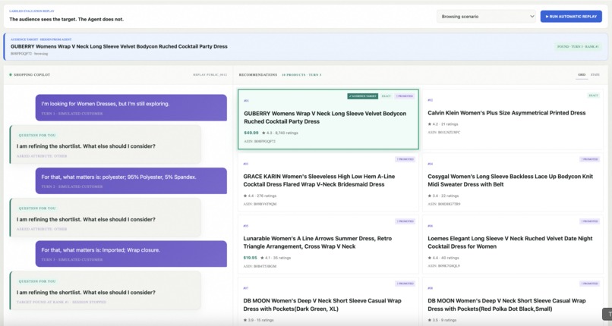Select the message "Imported; Wrap closure"
Image resolution: width=612 pixels, height=326 pixels.
pos(131,254)
